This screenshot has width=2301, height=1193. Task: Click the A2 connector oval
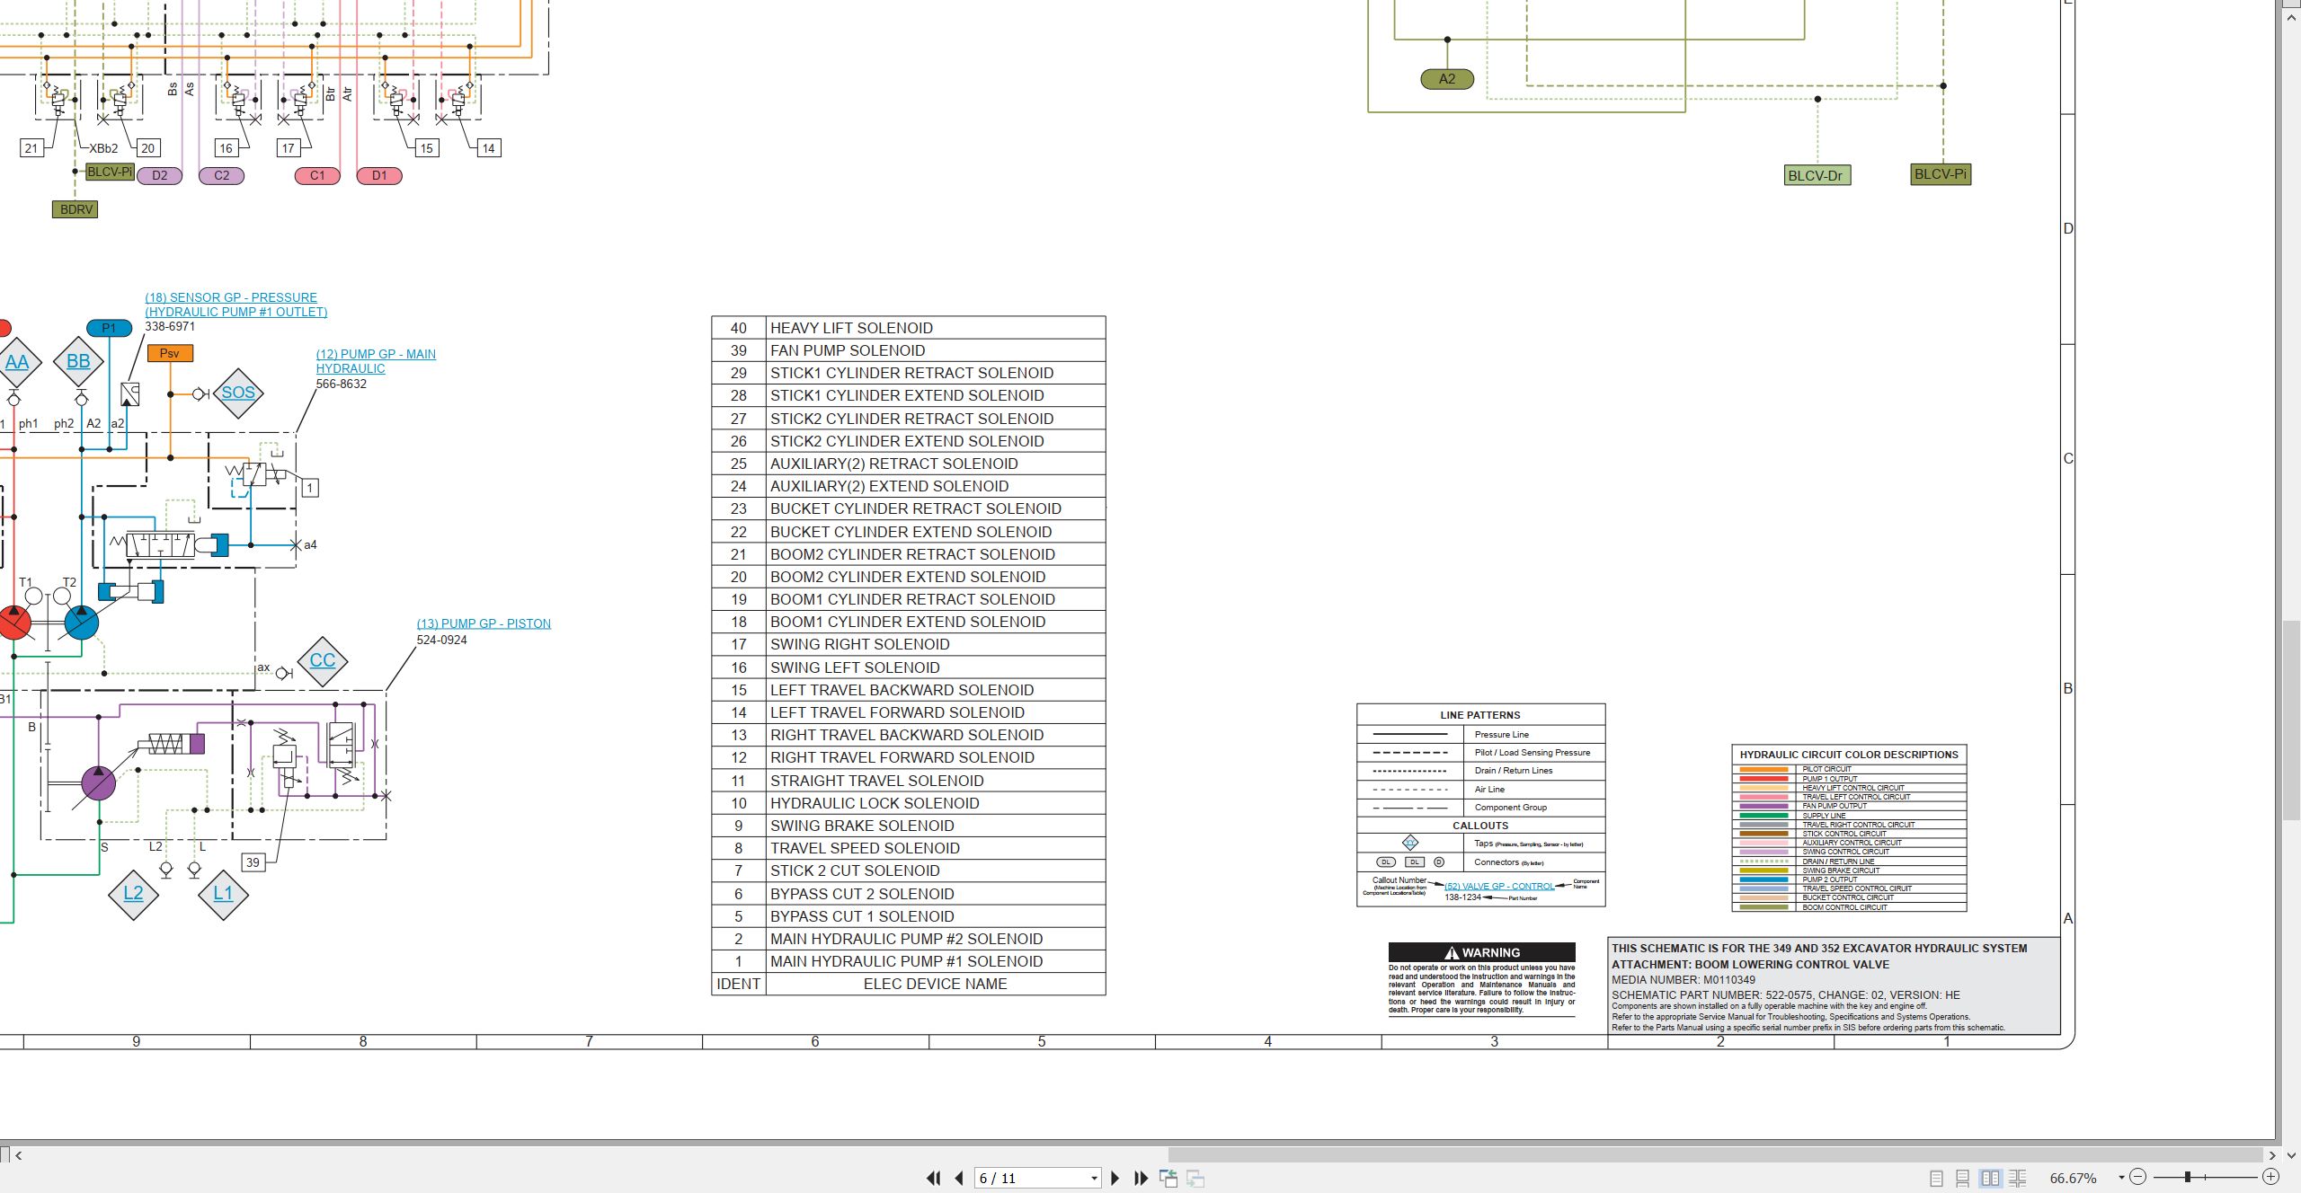[1447, 79]
